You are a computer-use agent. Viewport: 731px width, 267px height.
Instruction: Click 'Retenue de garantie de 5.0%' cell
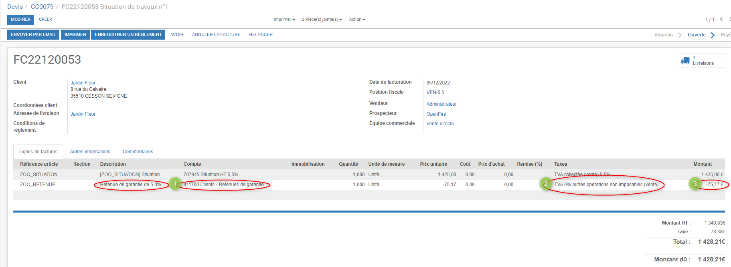(131, 185)
